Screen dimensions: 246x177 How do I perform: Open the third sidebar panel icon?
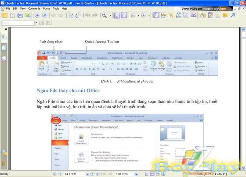[x=4, y=59]
